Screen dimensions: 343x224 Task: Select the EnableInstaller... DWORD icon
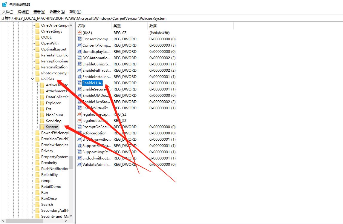79,76
